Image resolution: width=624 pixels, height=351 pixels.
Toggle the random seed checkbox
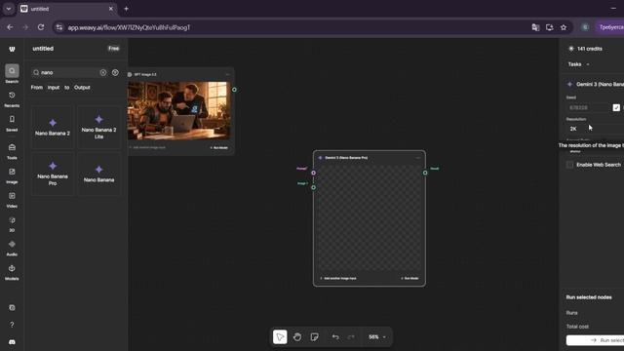click(x=616, y=107)
